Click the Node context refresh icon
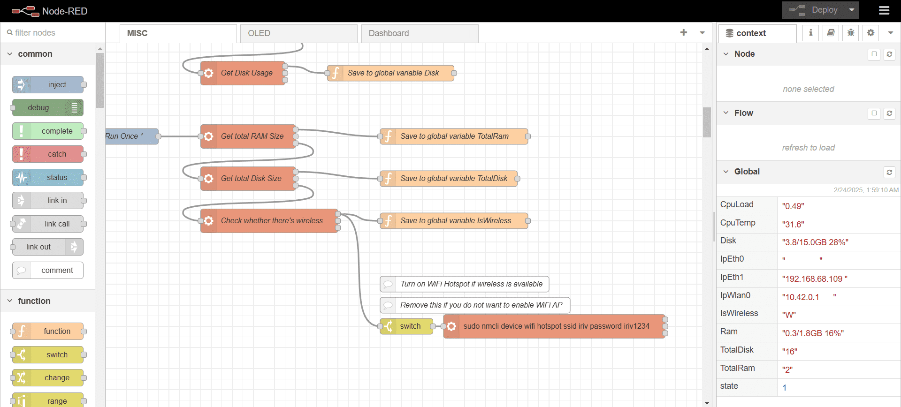 [x=889, y=54]
